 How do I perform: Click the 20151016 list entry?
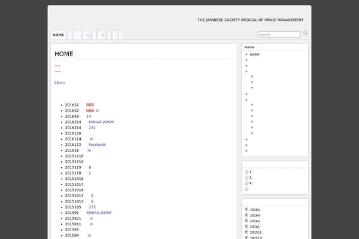pos(74,190)
